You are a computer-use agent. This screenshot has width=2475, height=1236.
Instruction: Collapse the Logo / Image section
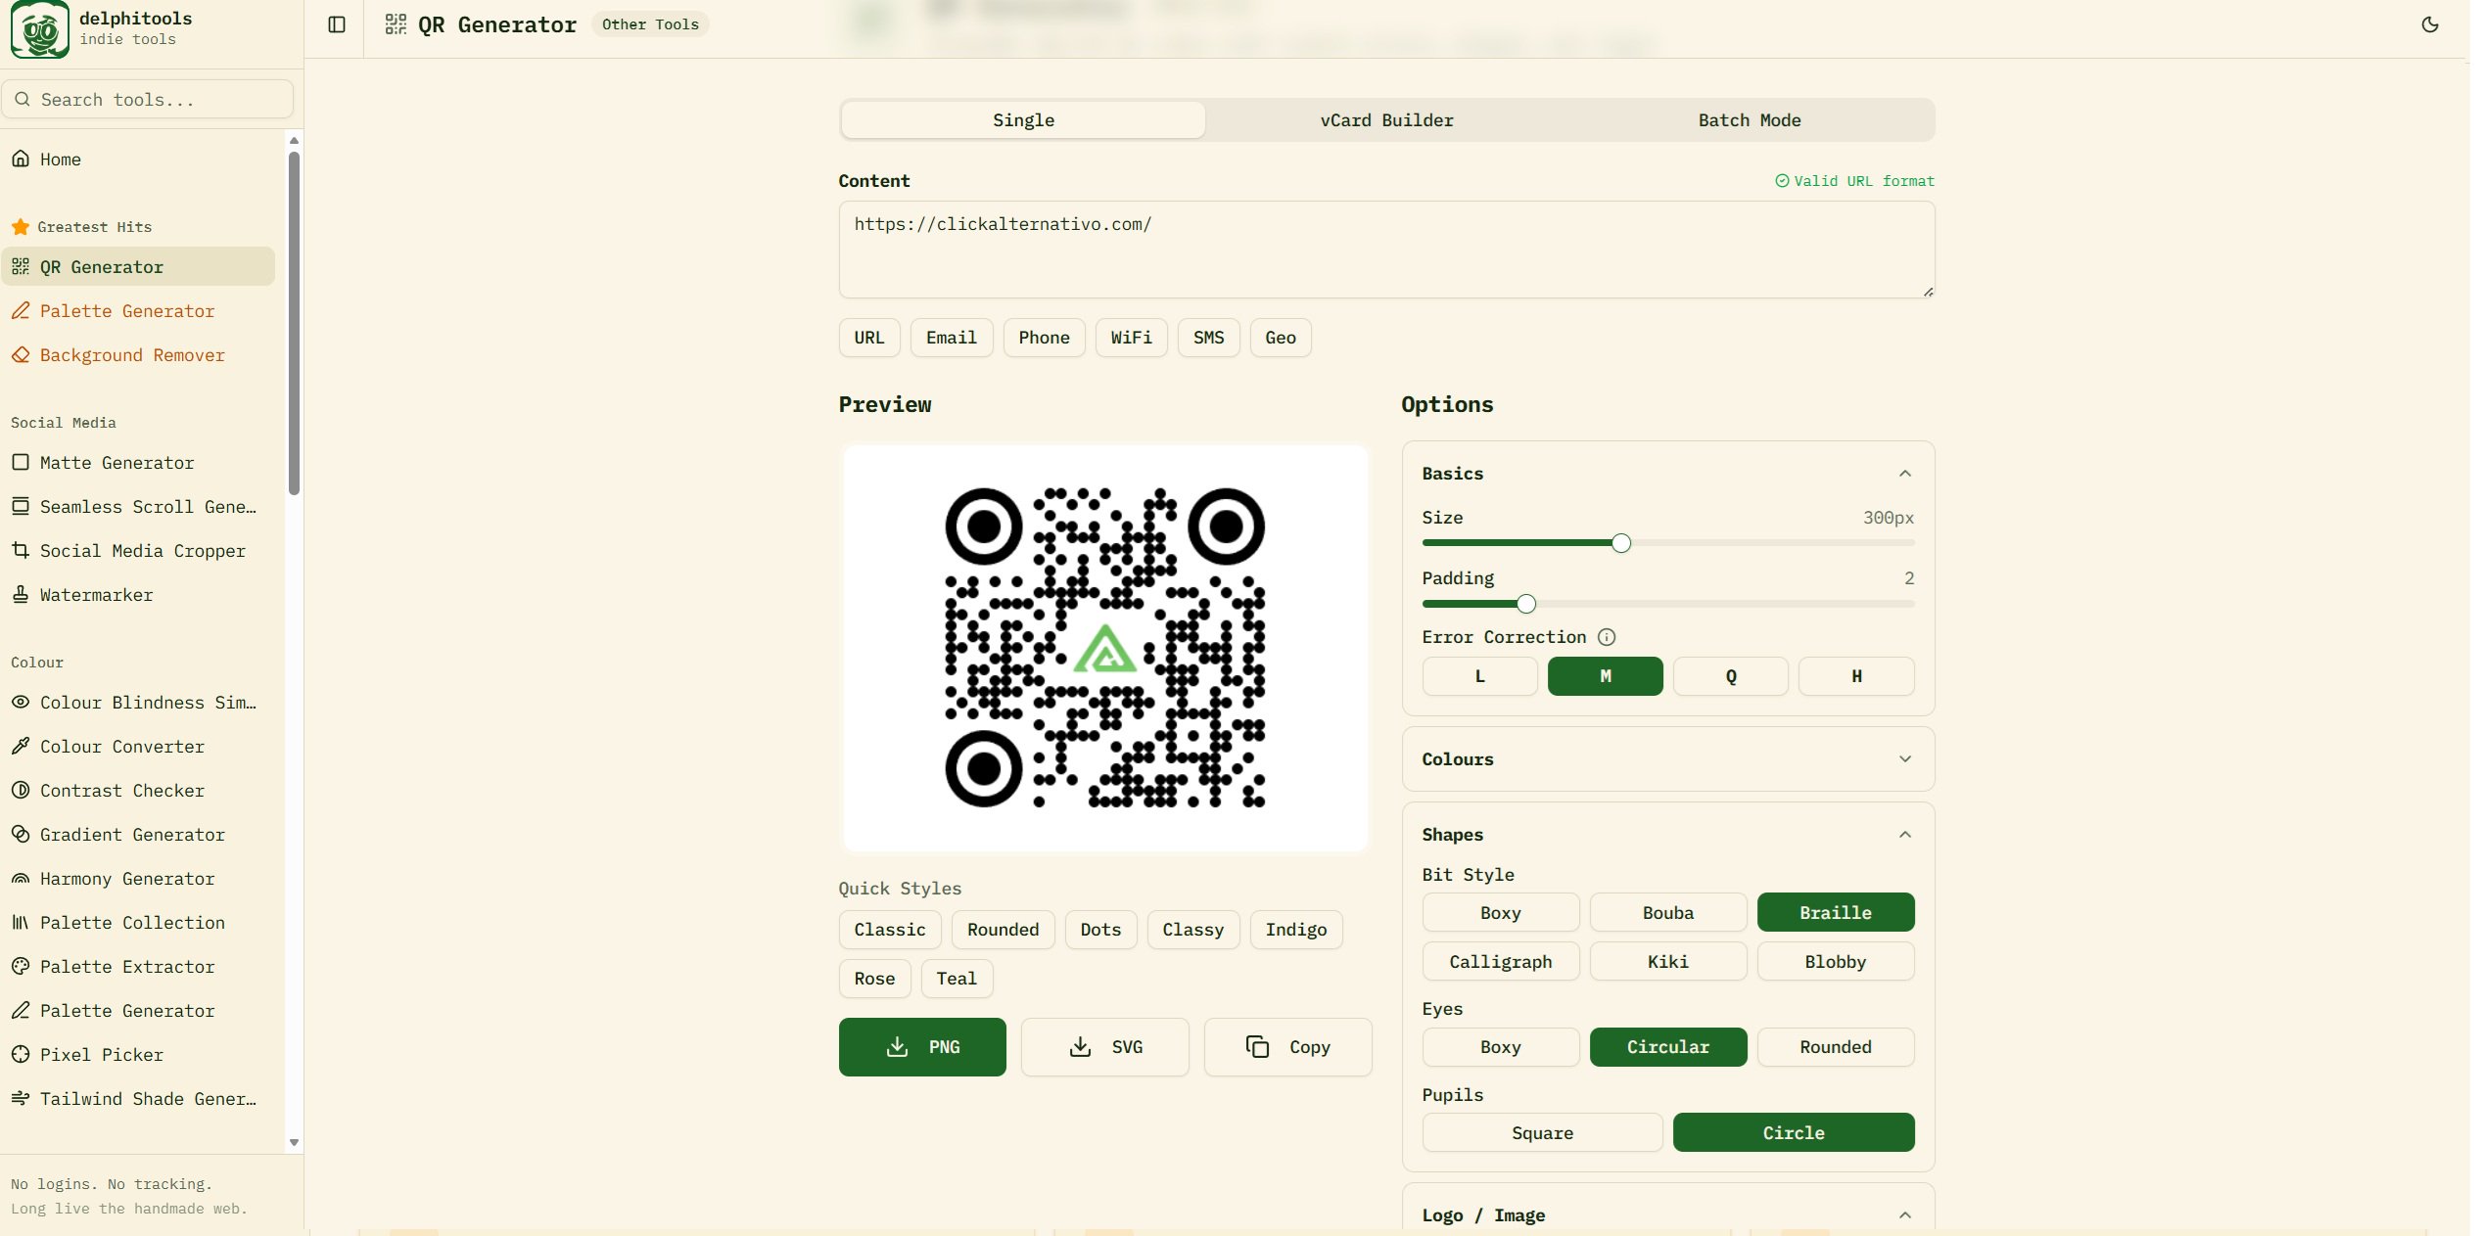coord(1905,1215)
